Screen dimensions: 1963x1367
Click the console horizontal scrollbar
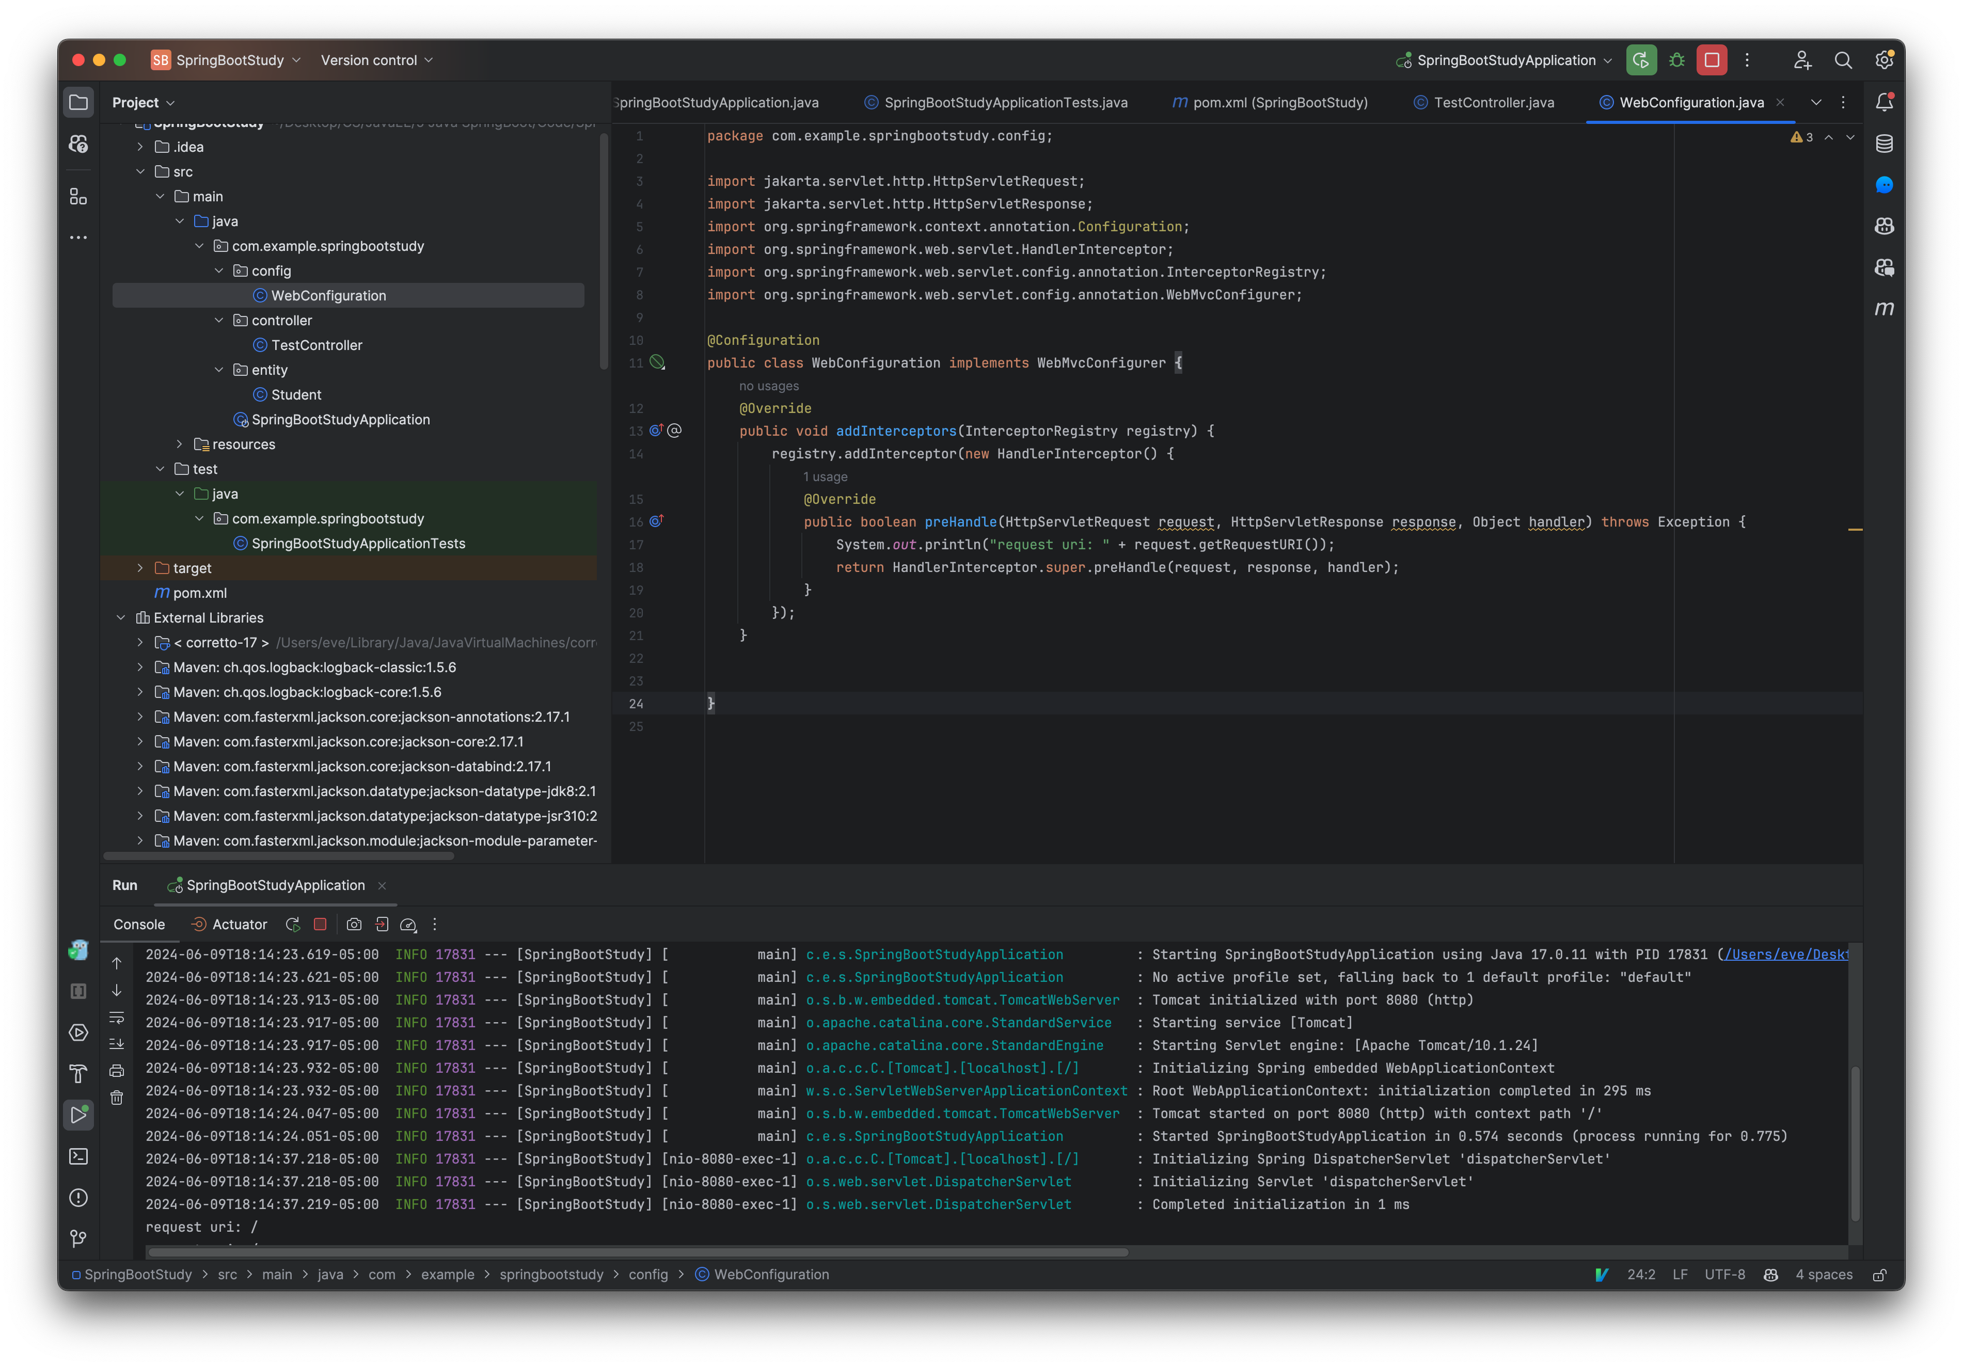click(x=638, y=1252)
